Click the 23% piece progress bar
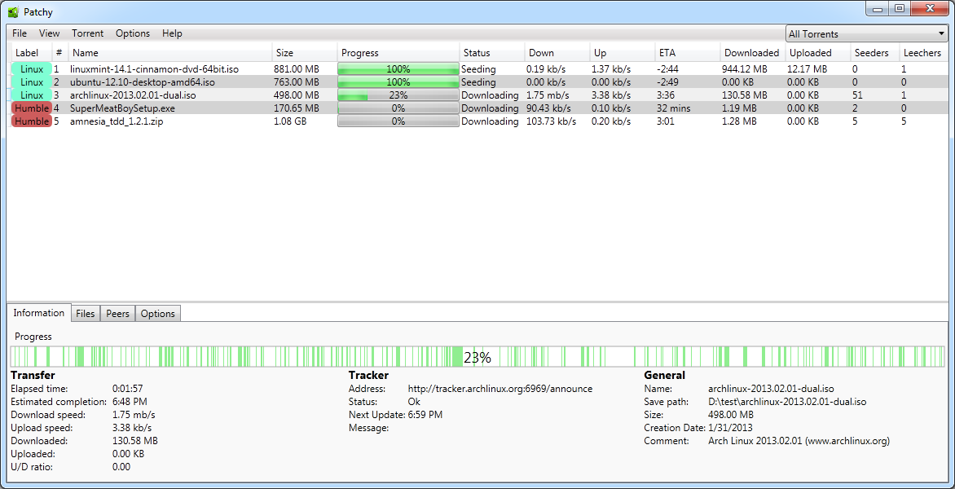Screen dimensions: 955x489 click(x=477, y=357)
